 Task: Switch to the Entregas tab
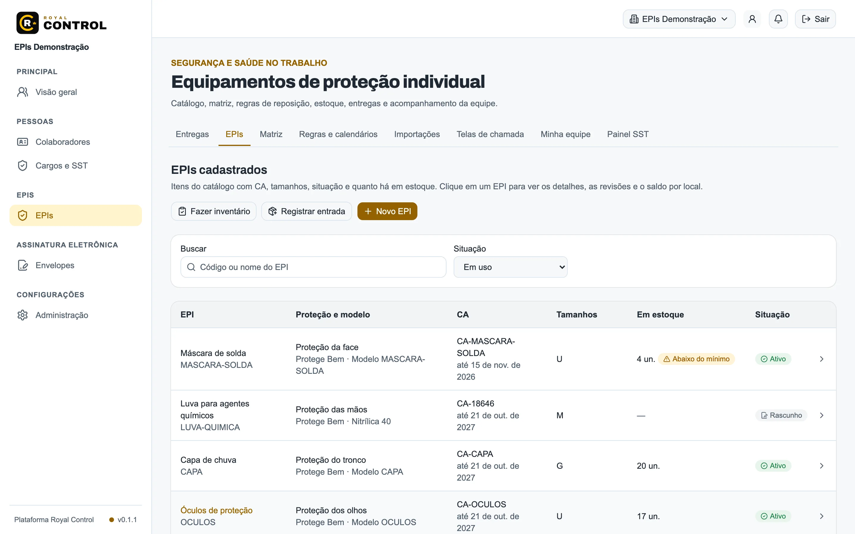(x=192, y=134)
